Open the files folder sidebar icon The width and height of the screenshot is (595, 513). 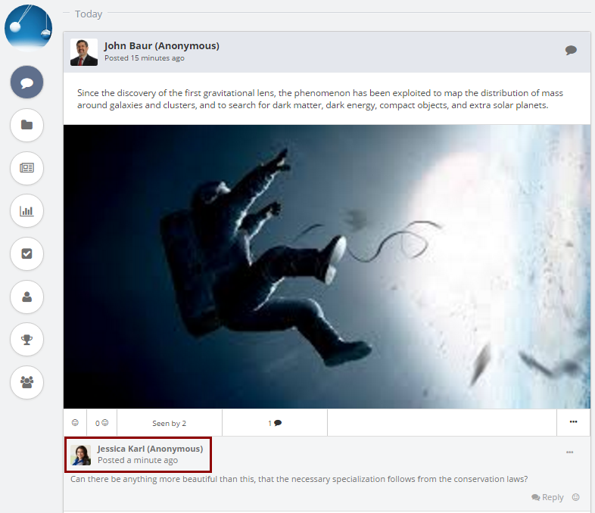(x=26, y=125)
